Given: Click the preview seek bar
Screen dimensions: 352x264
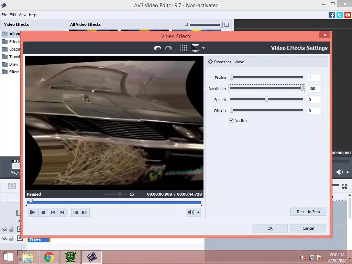Looking at the screenshot, I should (114, 202).
